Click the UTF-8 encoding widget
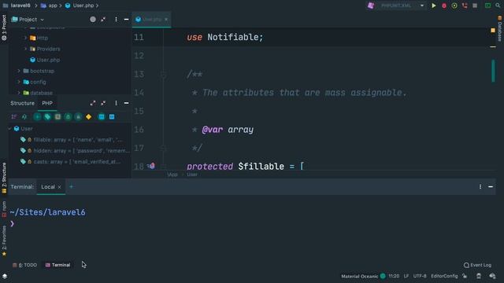Screen dimensions: 504x283 click(x=420, y=276)
